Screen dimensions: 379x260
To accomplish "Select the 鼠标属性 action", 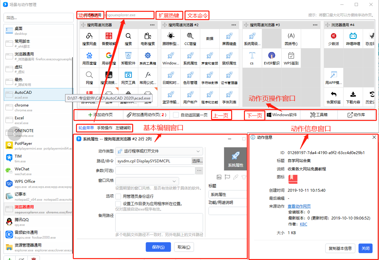I will point(229,58).
